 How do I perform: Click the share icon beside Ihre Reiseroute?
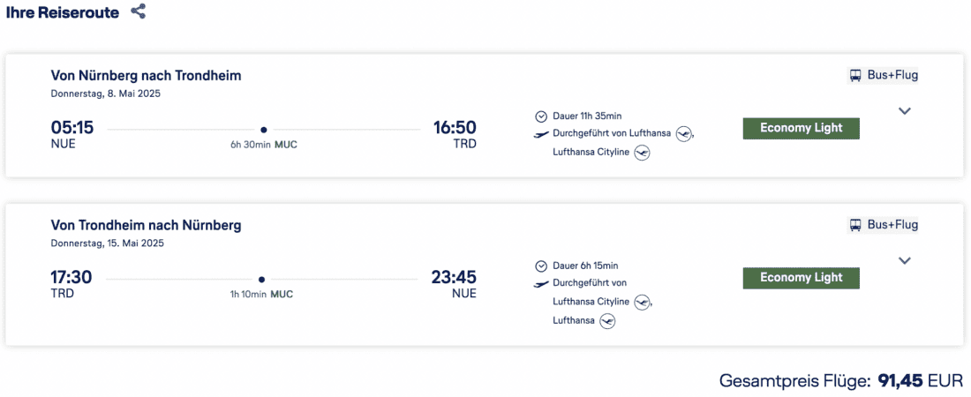coord(138,12)
